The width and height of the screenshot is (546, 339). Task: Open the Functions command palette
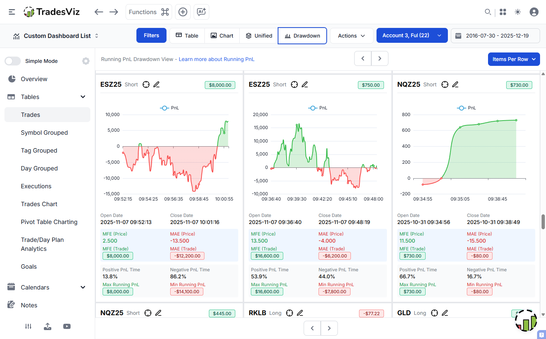pyautogui.click(x=149, y=12)
